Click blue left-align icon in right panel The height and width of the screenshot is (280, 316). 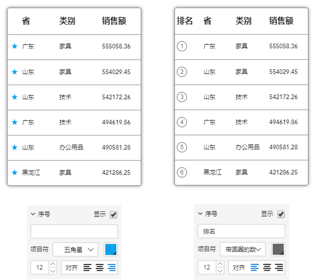pos(255,267)
